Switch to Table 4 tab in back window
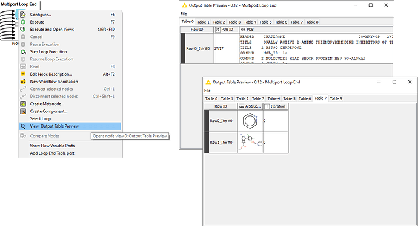This screenshot has height=226, width=418. point(250,22)
